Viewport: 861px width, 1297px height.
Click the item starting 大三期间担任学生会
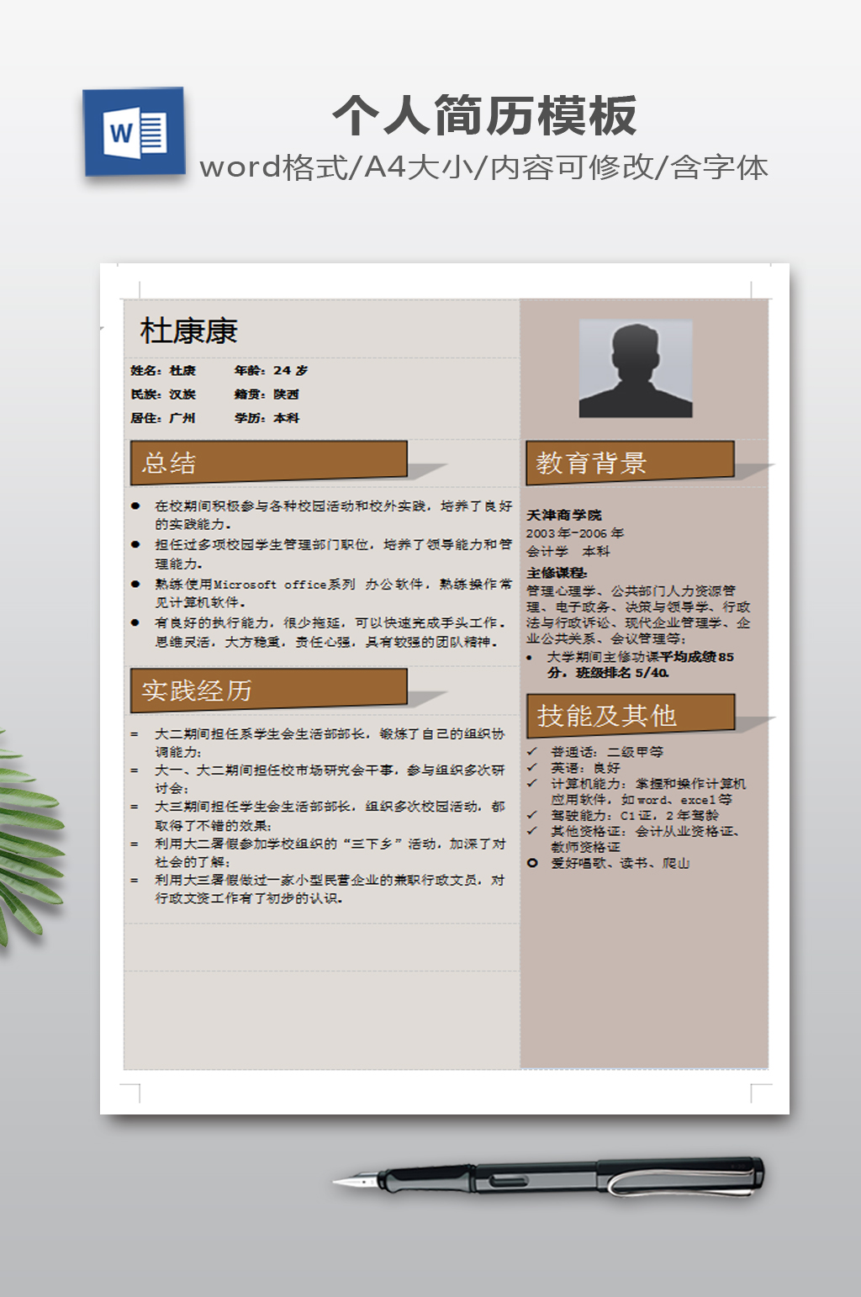click(330, 816)
